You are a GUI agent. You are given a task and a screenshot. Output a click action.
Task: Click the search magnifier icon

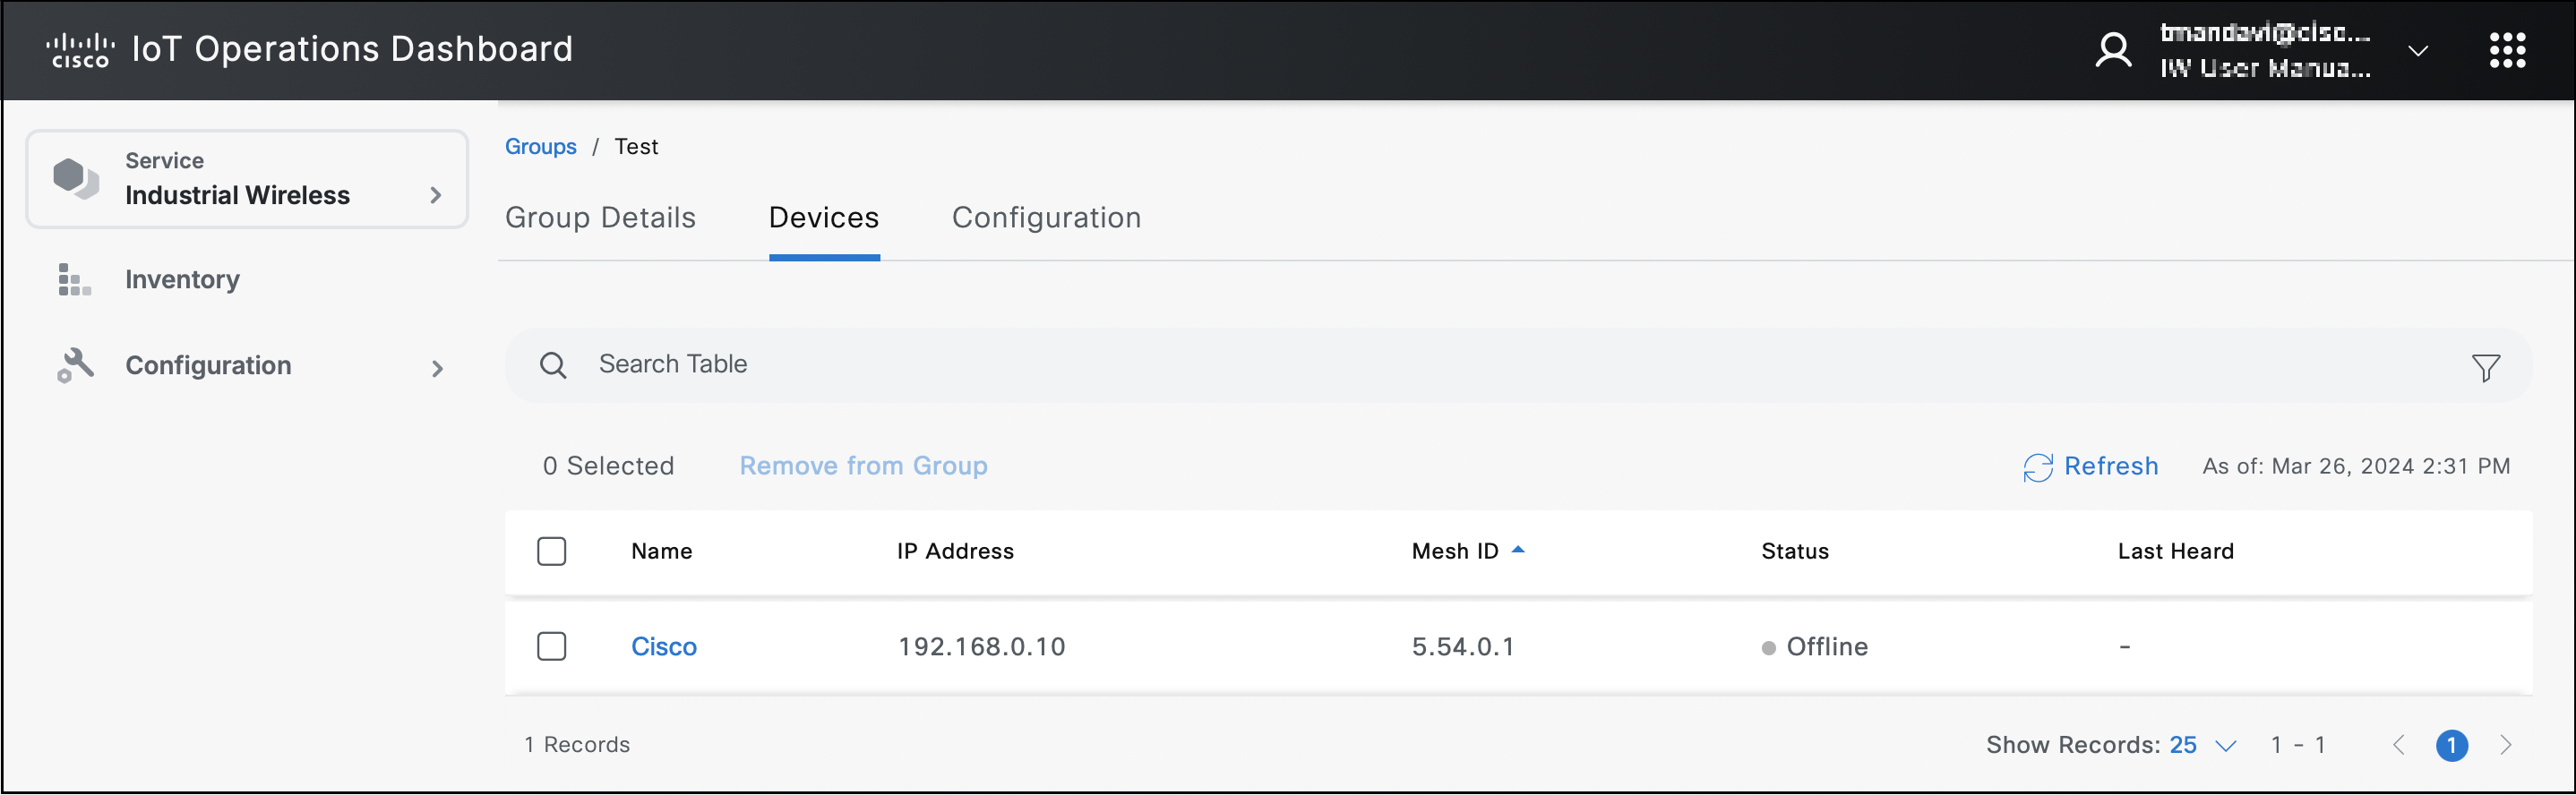[553, 366]
